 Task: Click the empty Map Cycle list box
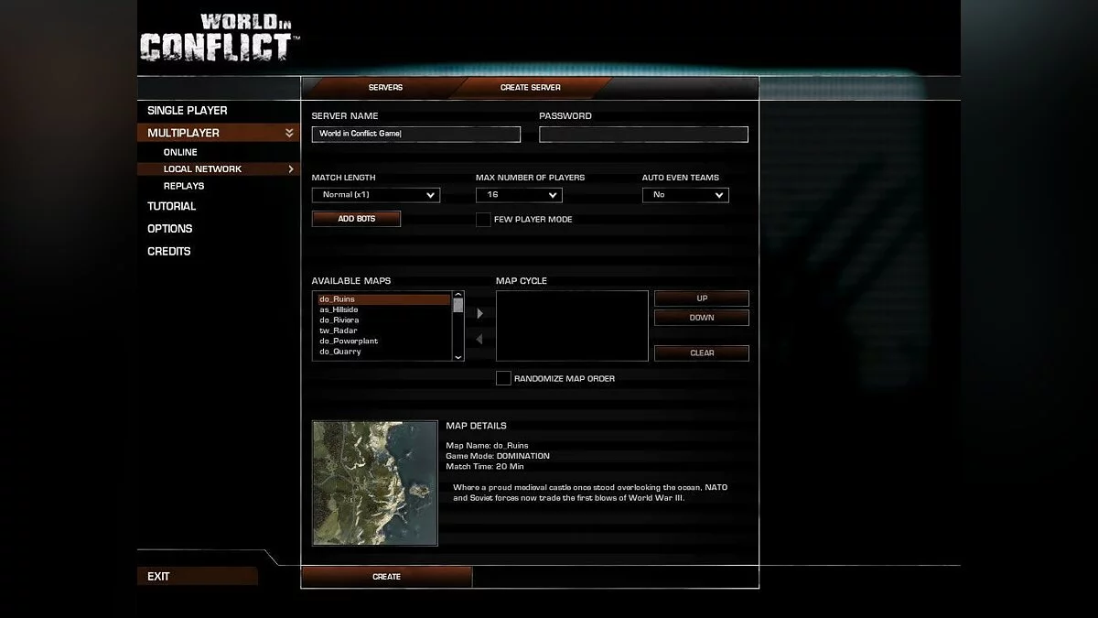pos(572,326)
